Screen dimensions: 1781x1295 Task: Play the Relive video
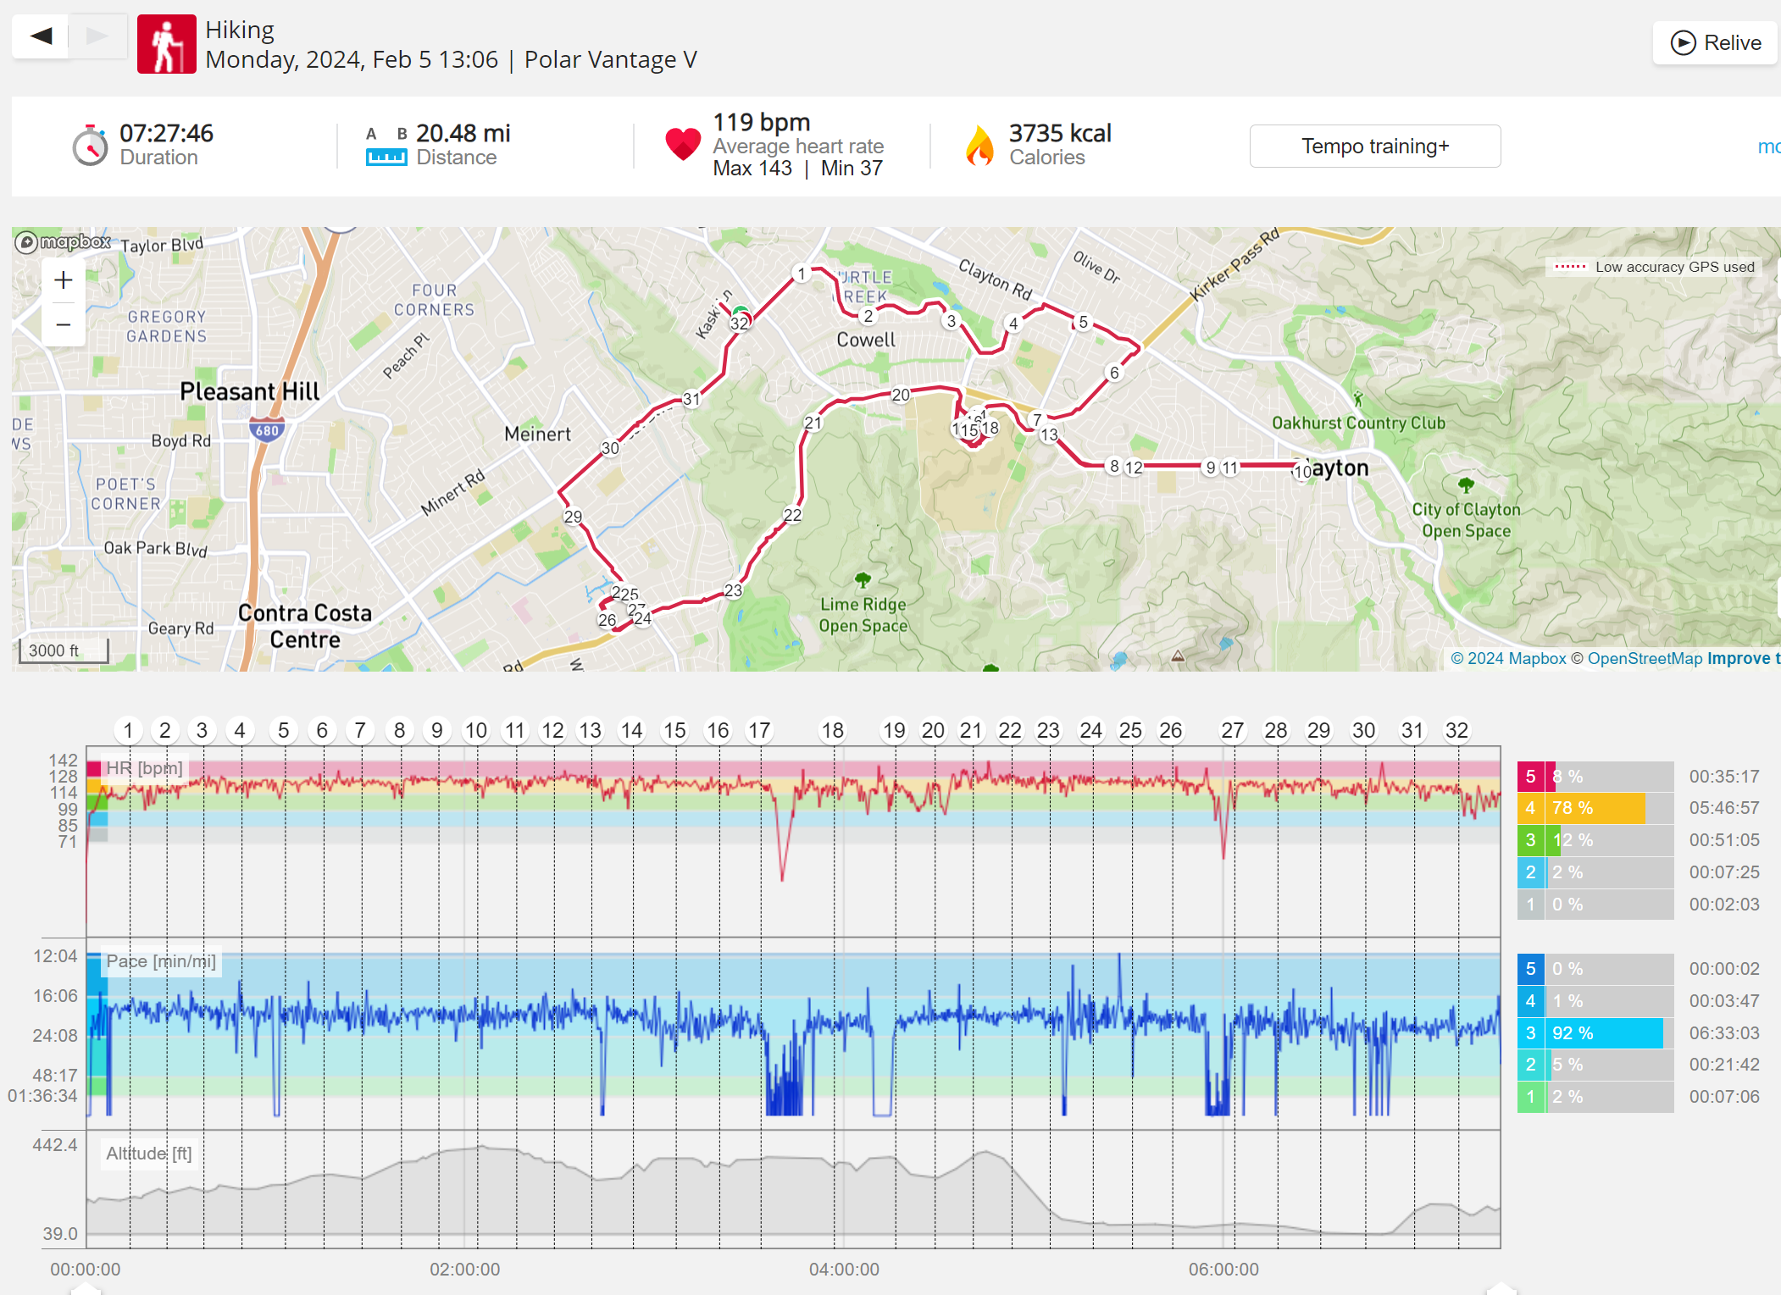(x=1715, y=43)
